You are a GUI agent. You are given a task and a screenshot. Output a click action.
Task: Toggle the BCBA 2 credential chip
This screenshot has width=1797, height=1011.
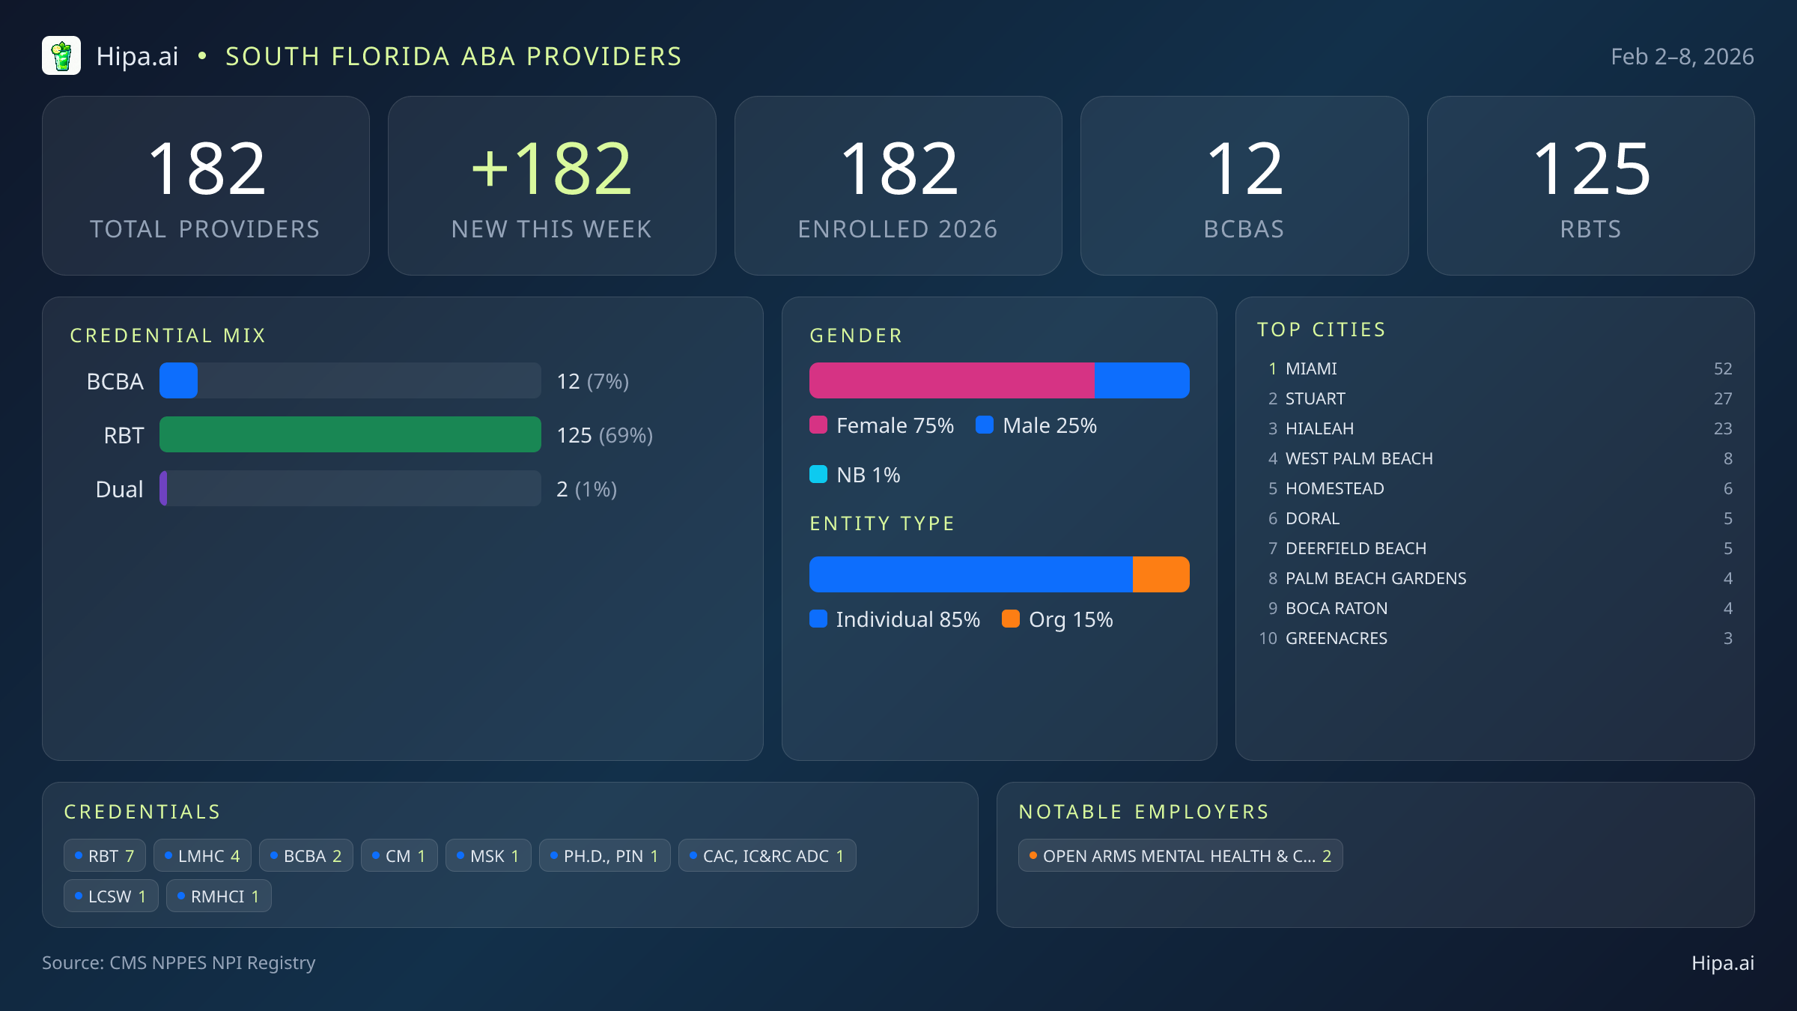tap(305, 854)
